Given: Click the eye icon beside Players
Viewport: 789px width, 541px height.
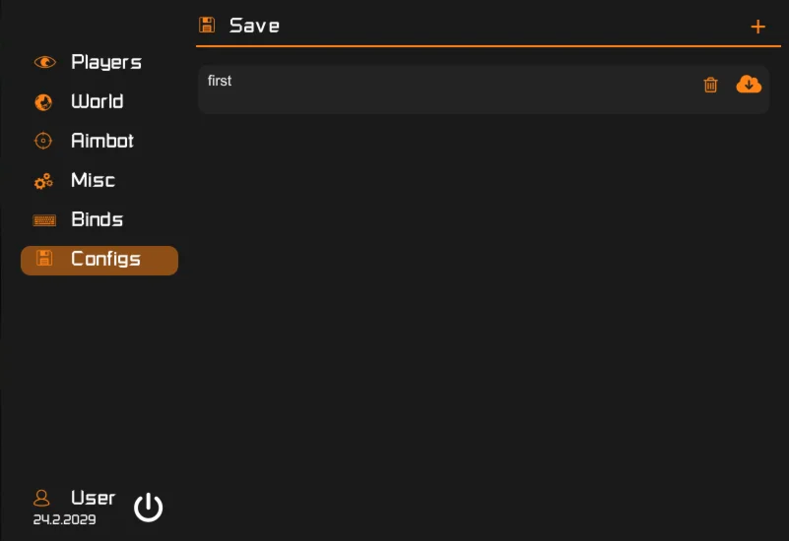Looking at the screenshot, I should pos(44,62).
